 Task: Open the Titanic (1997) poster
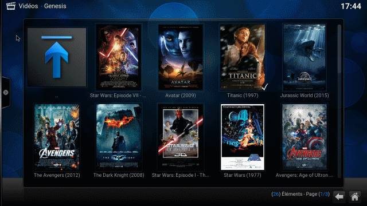243,57
